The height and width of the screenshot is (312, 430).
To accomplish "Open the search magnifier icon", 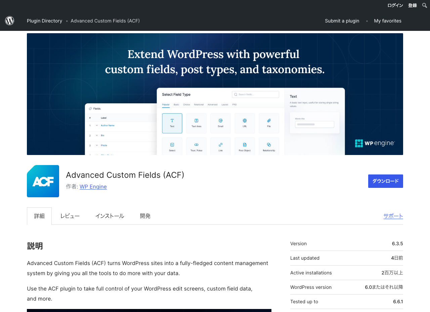I will [x=425, y=5].
